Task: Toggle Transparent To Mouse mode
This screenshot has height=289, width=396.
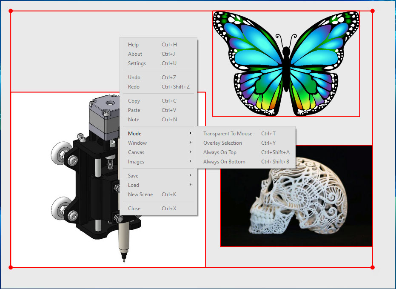Action: pos(245,133)
